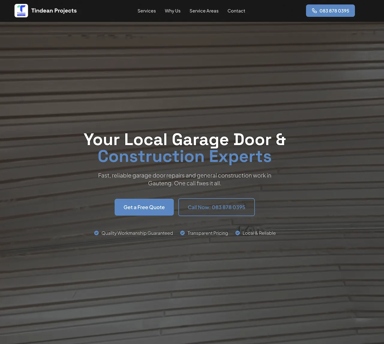
Task: Open the Service Areas menu
Action: [x=204, y=11]
